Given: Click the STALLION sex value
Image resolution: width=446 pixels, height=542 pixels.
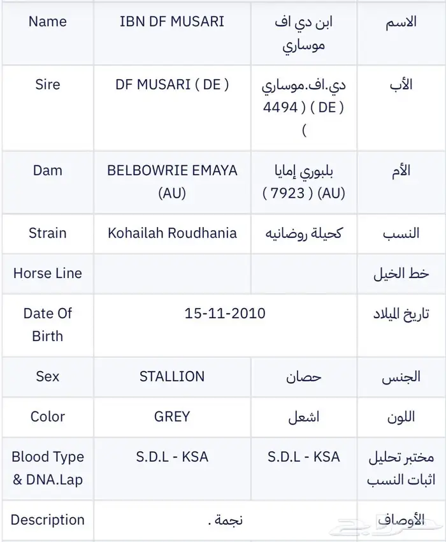Looking at the screenshot, I should pos(172,376).
